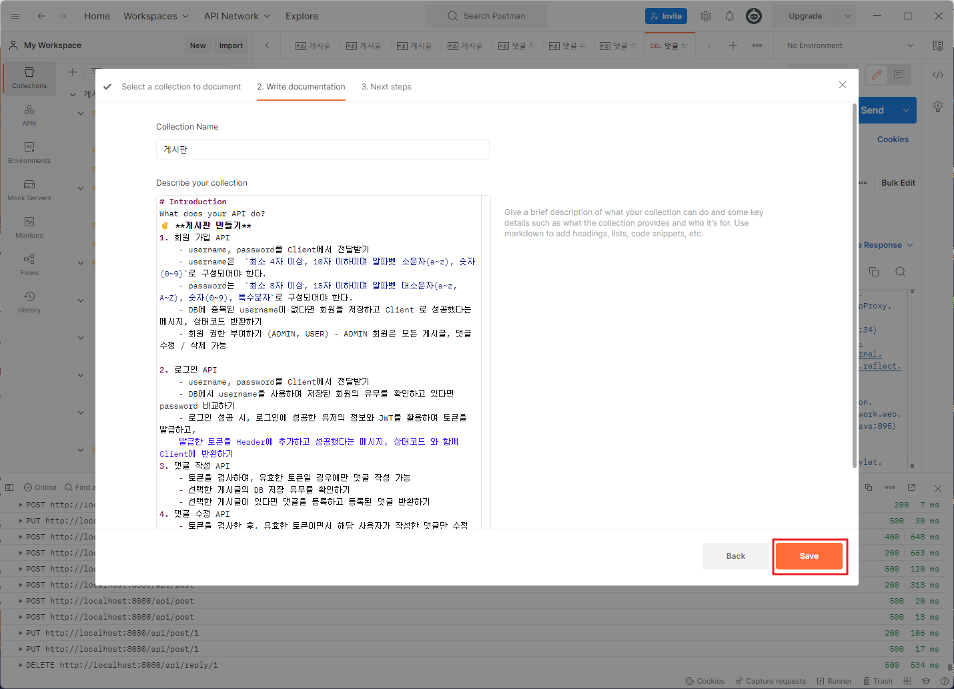
Task: Open Mock Servers in the sidebar
Action: point(29,190)
